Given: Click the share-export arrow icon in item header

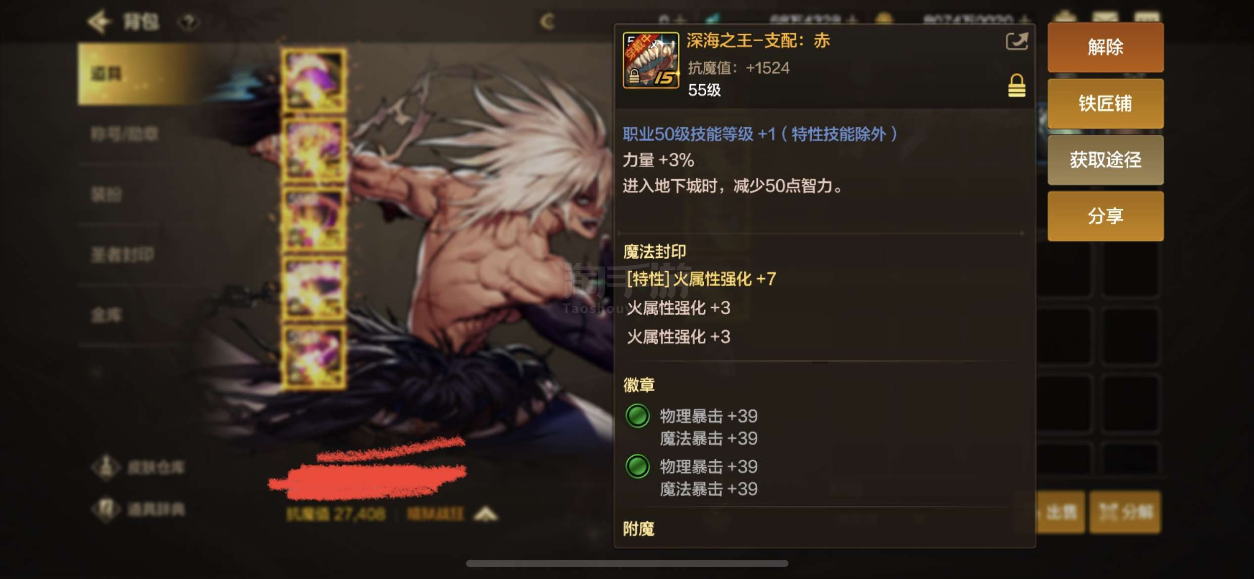Looking at the screenshot, I should click(1017, 41).
